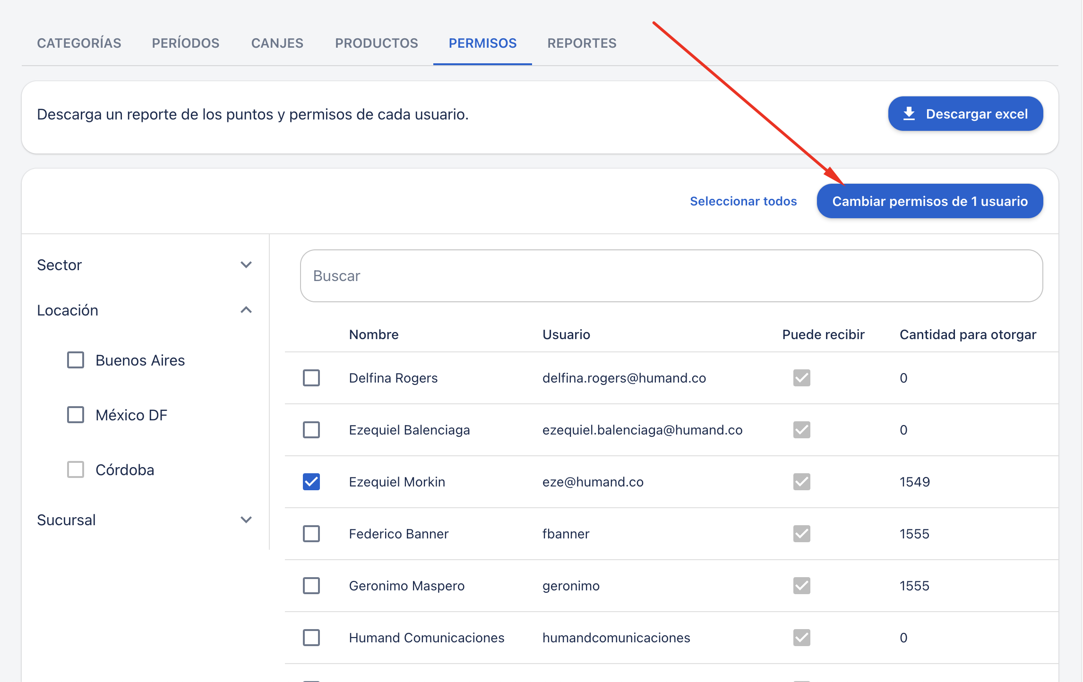The image size is (1083, 682).
Task: Check the México DF location filter
Action: (x=76, y=415)
